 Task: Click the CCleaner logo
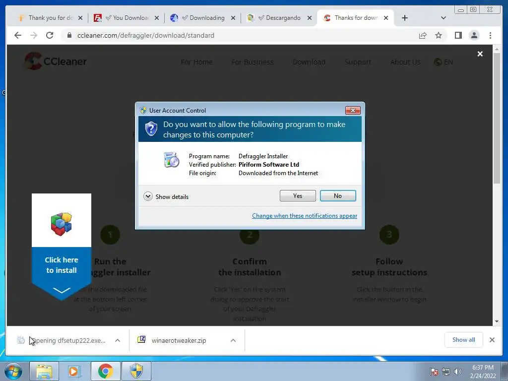pos(56,61)
